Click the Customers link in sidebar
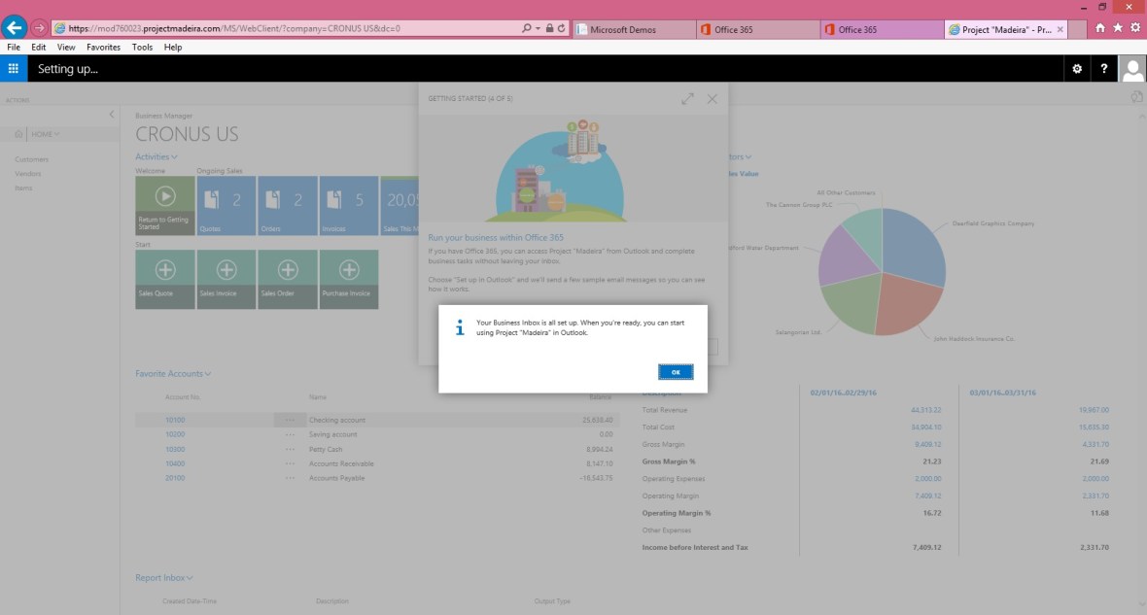The height and width of the screenshot is (615, 1147). point(31,159)
